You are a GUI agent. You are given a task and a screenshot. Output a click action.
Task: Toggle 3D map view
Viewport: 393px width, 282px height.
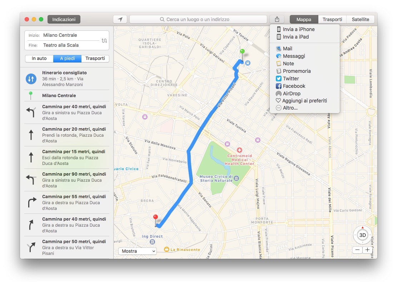362,235
